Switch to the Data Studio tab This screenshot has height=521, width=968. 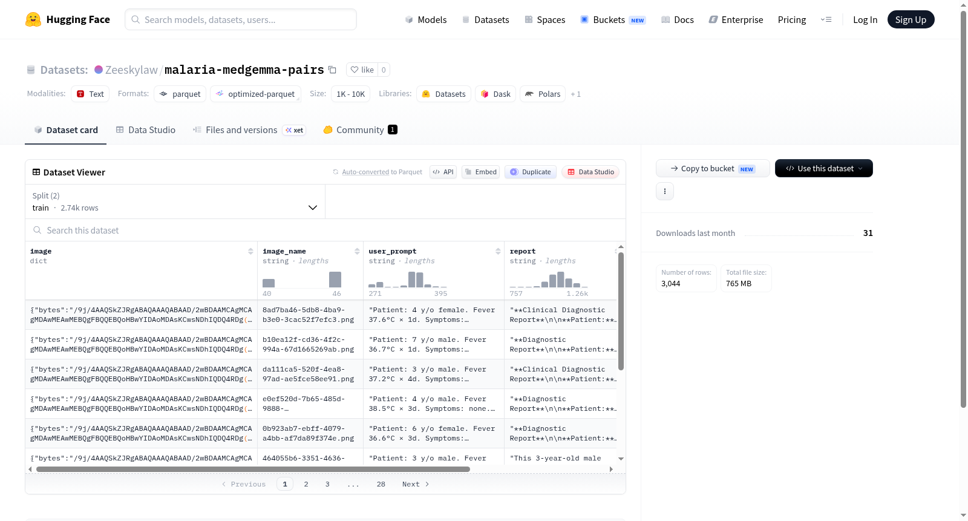point(146,129)
